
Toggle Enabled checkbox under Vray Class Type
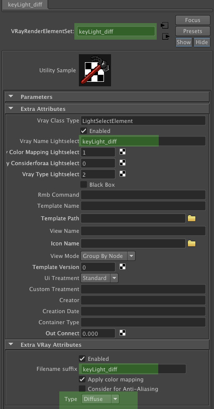tap(84, 130)
